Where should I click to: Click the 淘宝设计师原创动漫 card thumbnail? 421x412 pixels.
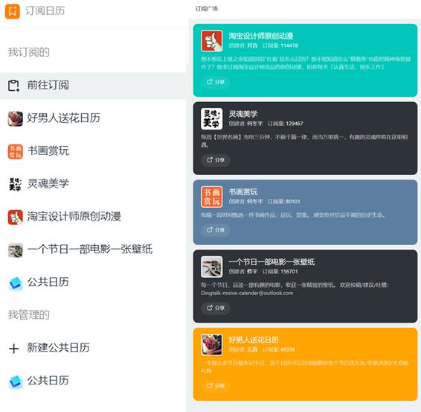pyautogui.click(x=211, y=41)
